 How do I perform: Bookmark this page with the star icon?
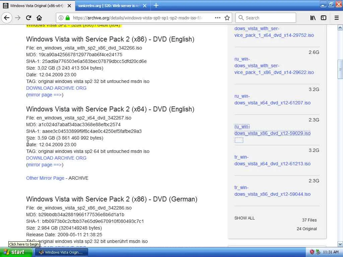point(227,18)
